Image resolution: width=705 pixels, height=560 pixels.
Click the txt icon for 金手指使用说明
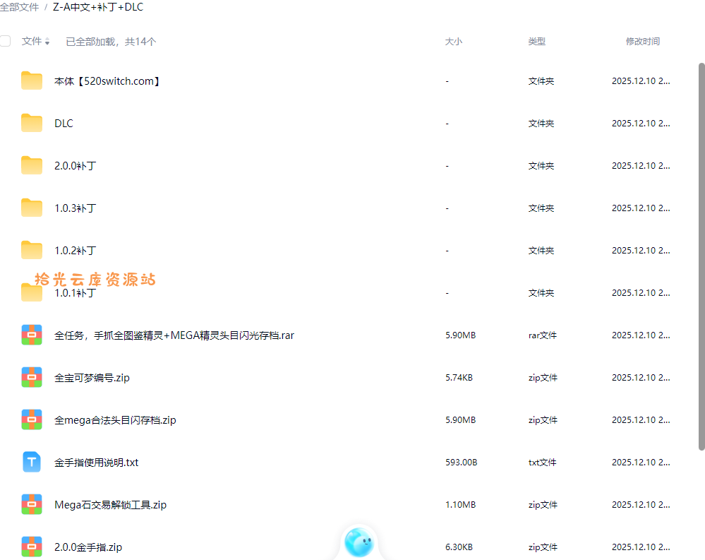pos(31,462)
